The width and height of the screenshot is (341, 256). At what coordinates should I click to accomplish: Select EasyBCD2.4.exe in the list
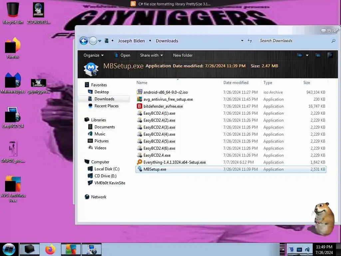(231, 155)
